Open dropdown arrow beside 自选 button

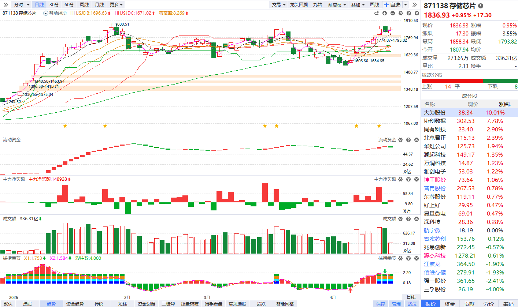pos(406,5)
